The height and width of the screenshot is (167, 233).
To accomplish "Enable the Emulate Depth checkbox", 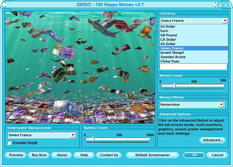I will coord(9,143).
